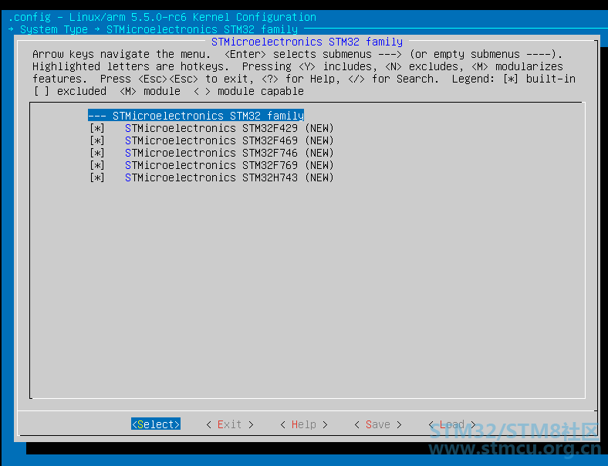Click the Select button
This screenshot has height=466, width=608.
(156, 424)
